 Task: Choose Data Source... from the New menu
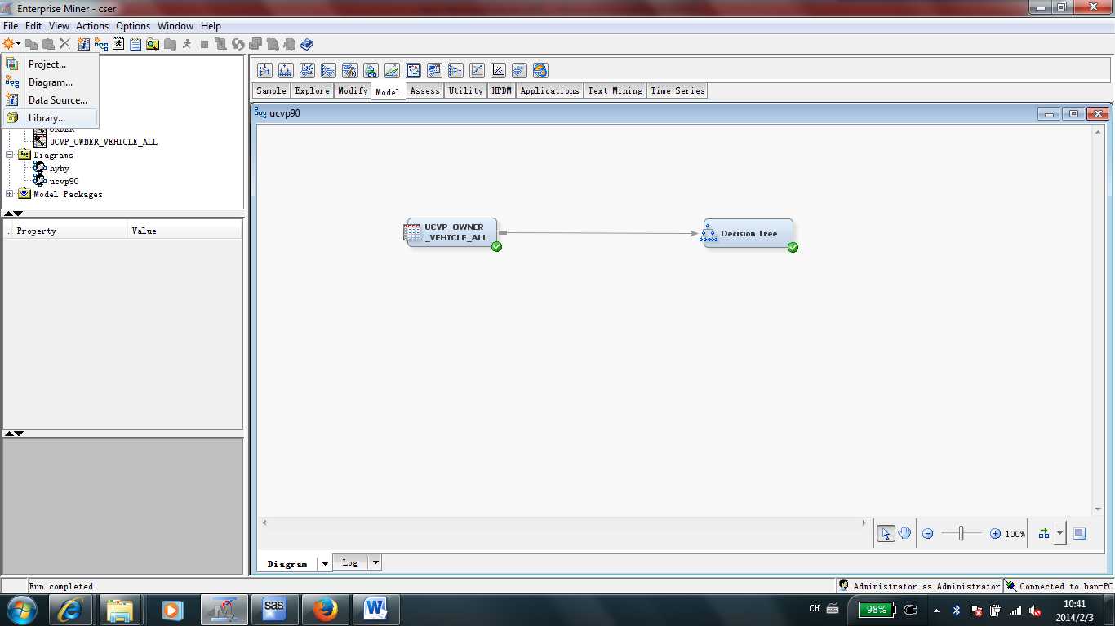click(50, 100)
